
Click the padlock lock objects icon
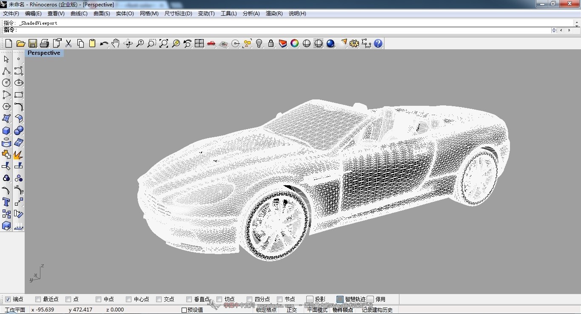point(271,43)
